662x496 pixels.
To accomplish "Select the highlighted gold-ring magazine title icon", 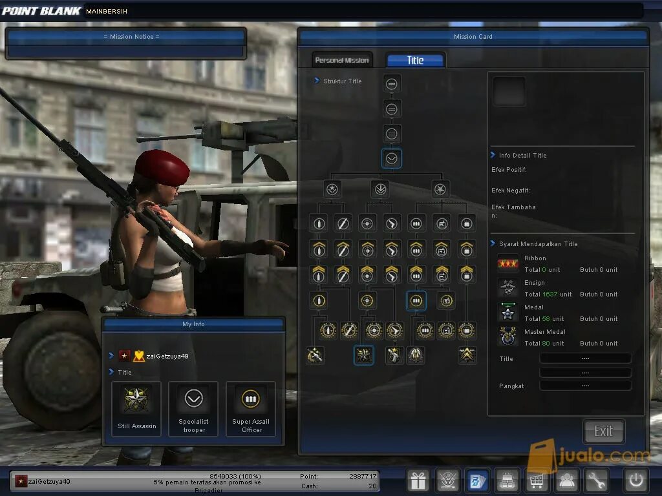I will (416, 301).
